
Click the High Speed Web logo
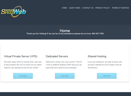(x=14, y=12)
